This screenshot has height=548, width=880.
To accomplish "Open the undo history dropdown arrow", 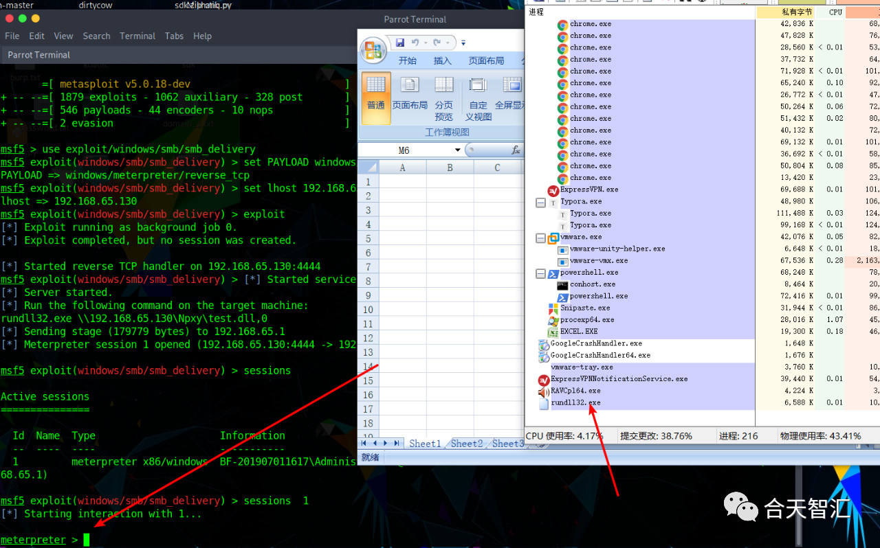I will pos(424,43).
